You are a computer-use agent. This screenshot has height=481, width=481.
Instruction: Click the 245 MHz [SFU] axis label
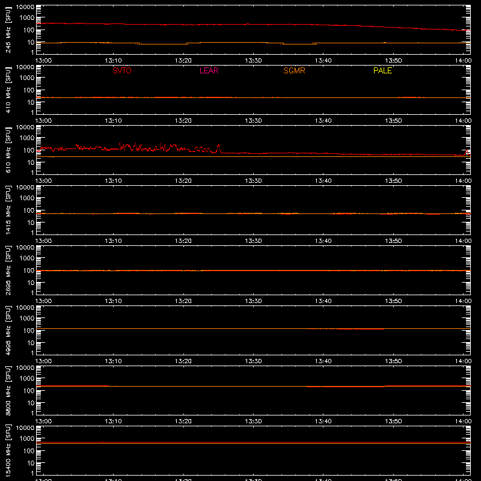coord(8,29)
